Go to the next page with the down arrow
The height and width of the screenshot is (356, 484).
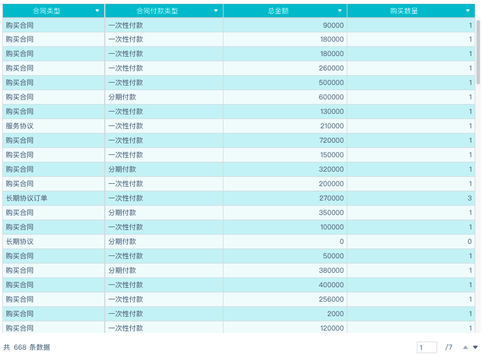point(475,347)
